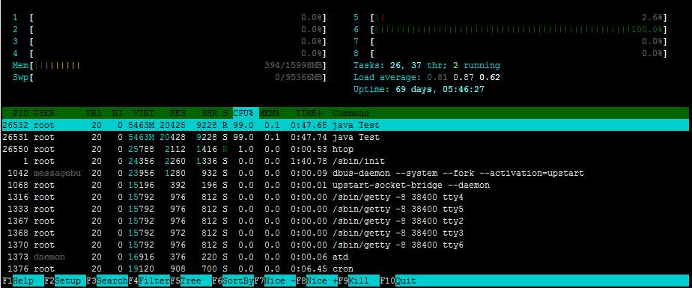
Task: Click CPU 5 usage meter showing 2.6%
Action: pyautogui.click(x=518, y=18)
